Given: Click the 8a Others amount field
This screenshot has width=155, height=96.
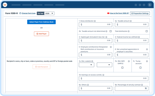Looking at the screenshot, I should 95,88.
